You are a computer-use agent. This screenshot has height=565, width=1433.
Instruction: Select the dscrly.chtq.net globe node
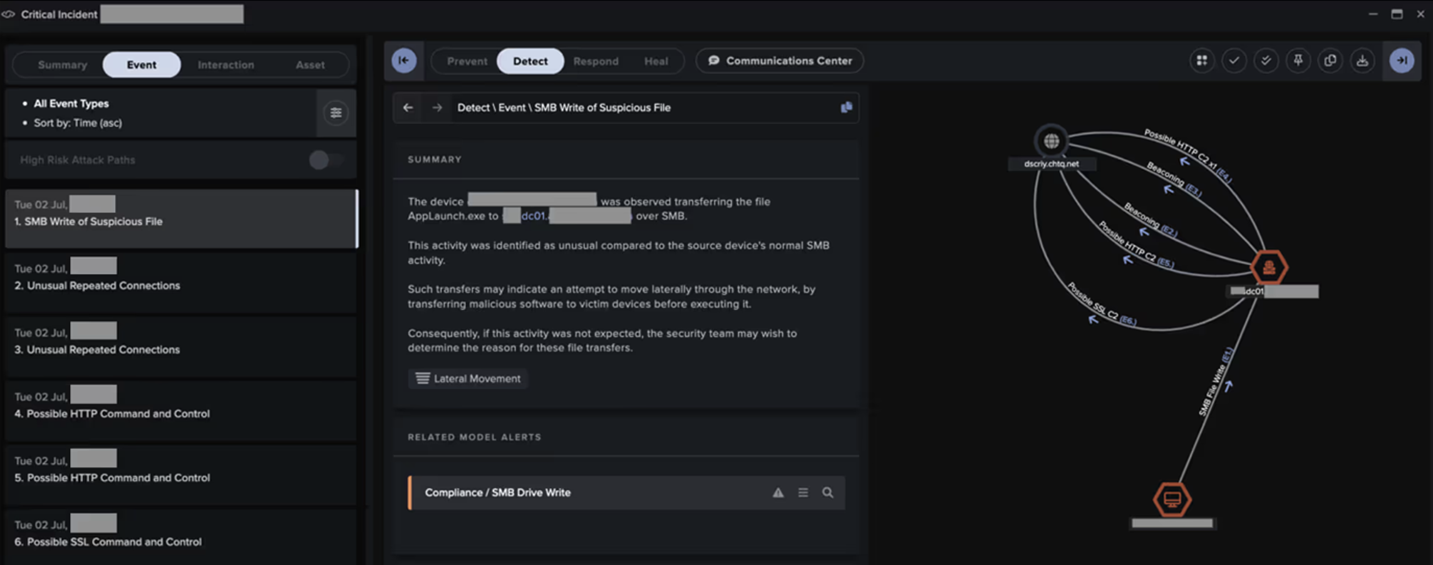tap(1052, 141)
